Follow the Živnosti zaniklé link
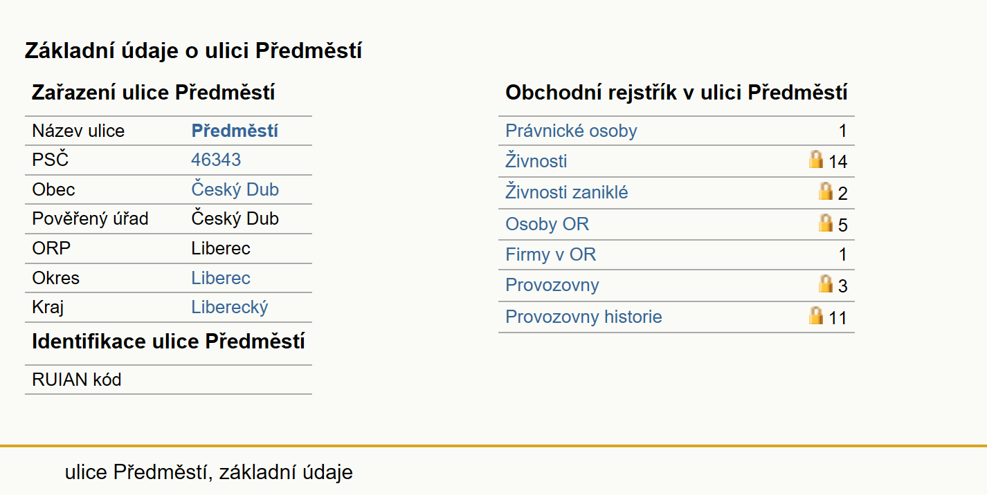The image size is (987, 495). coord(567,192)
